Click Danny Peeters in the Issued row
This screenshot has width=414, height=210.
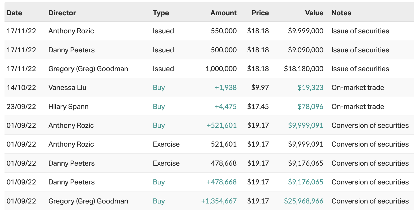[x=71, y=50]
